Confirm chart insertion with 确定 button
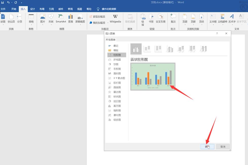Screen dimensions: 248x165 (207, 147)
